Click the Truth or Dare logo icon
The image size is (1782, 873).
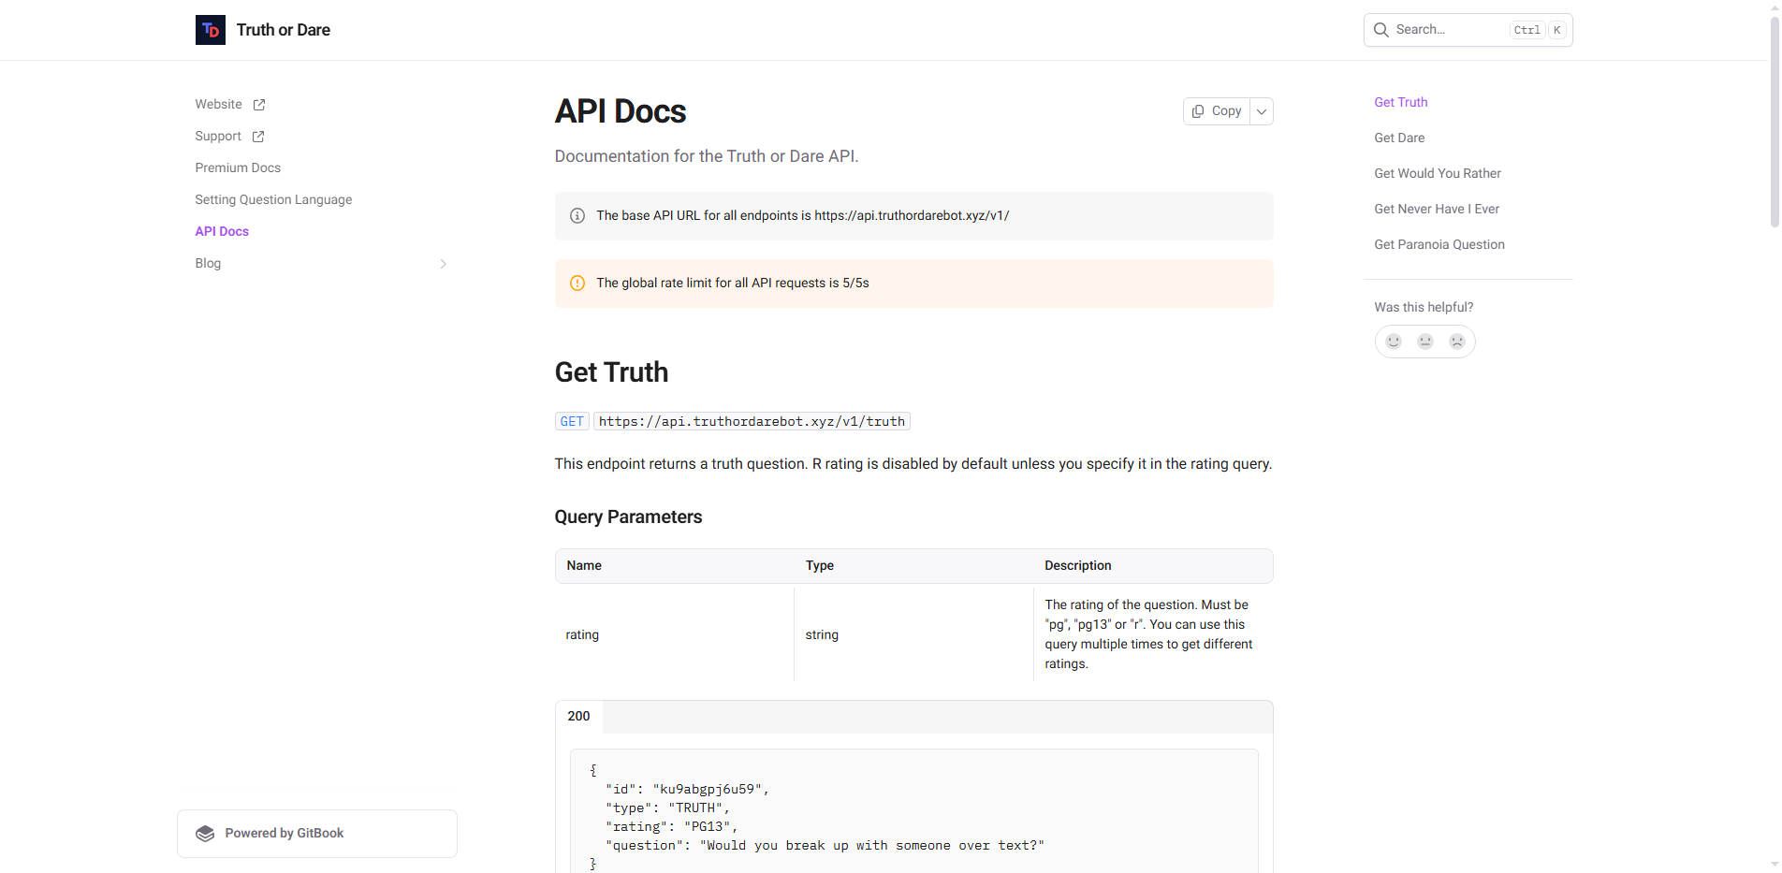(210, 29)
